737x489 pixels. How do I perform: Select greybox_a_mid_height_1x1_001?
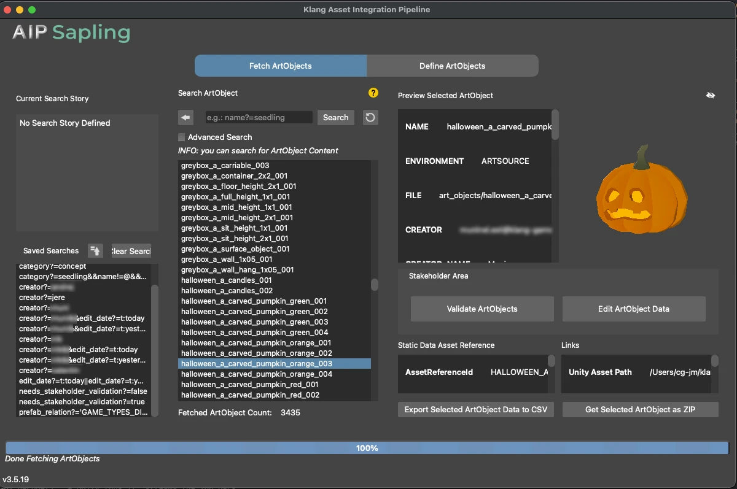pyautogui.click(x=275, y=207)
